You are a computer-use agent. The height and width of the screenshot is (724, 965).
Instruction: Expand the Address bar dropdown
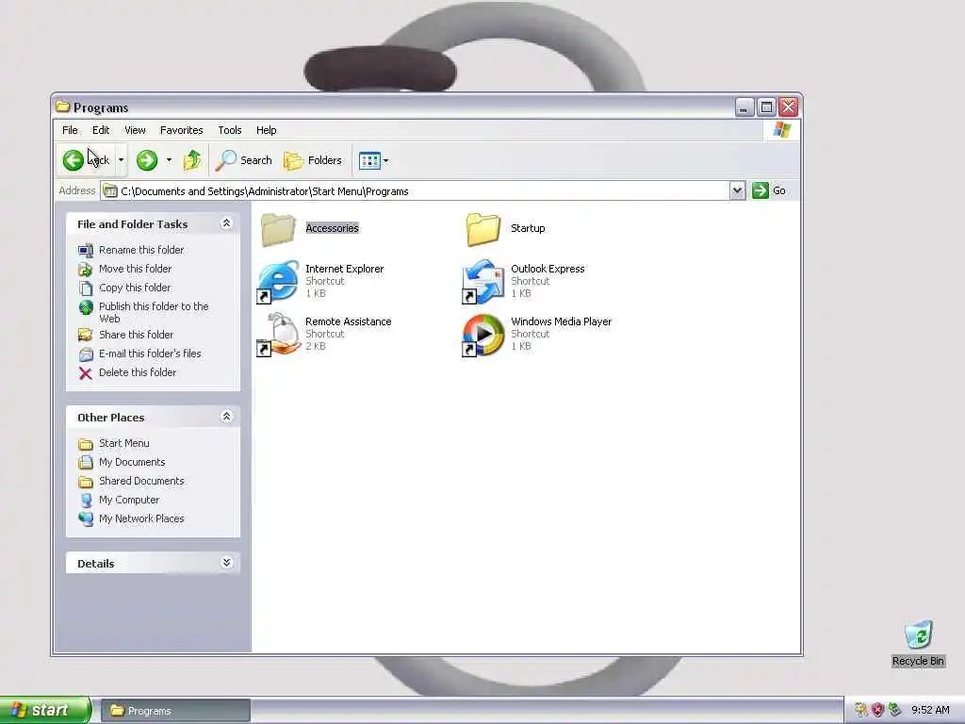[737, 190]
